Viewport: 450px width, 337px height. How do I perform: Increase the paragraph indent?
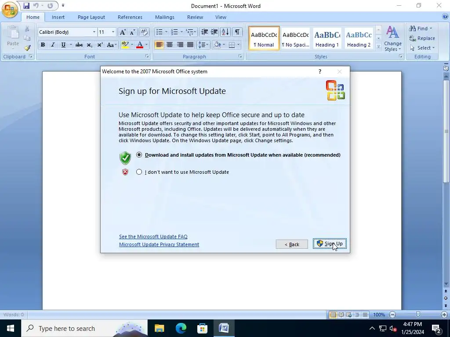click(x=214, y=32)
